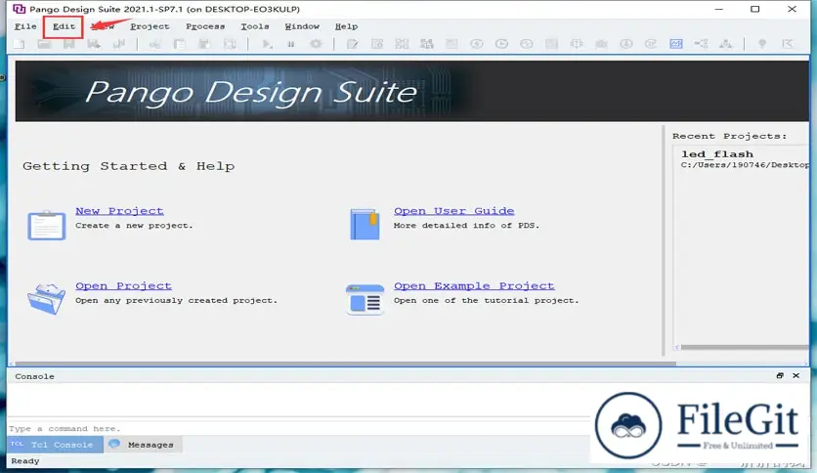Click the lightbulb toolbar icon
Image resolution: width=817 pixels, height=473 pixels.
761,44
